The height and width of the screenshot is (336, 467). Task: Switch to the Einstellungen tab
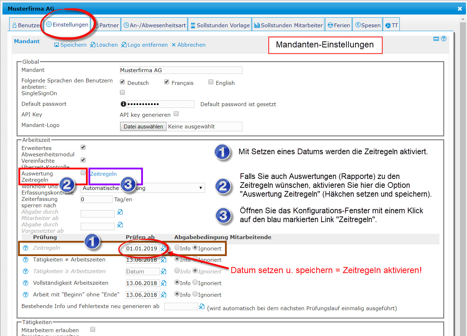coord(67,24)
